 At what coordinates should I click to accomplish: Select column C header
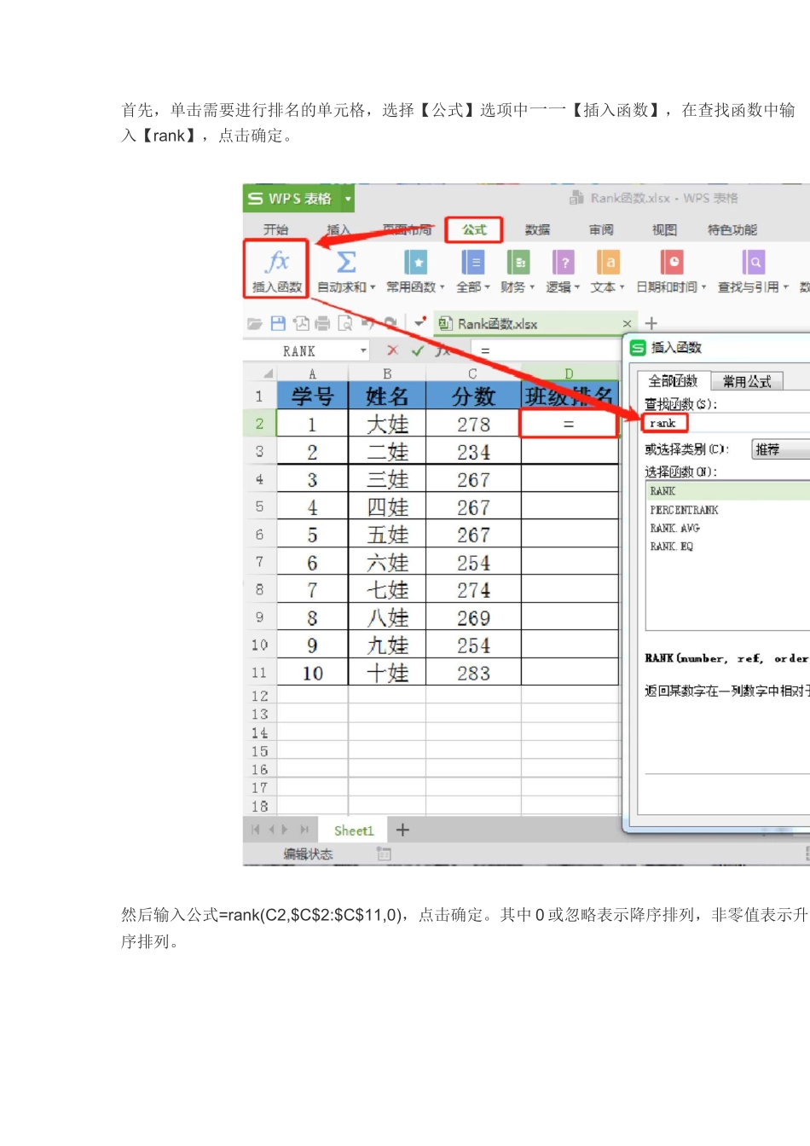473,373
